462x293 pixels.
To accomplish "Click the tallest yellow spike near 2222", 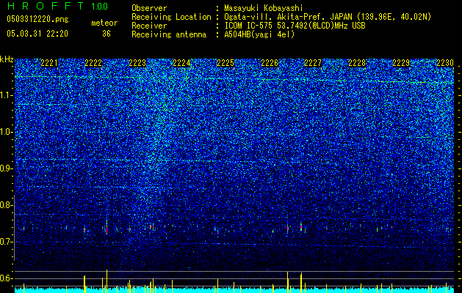I will point(107,281).
